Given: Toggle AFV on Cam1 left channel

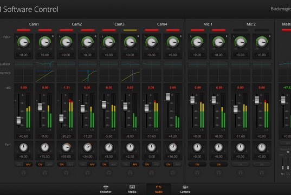Looking at the screenshot, I should [28, 164].
